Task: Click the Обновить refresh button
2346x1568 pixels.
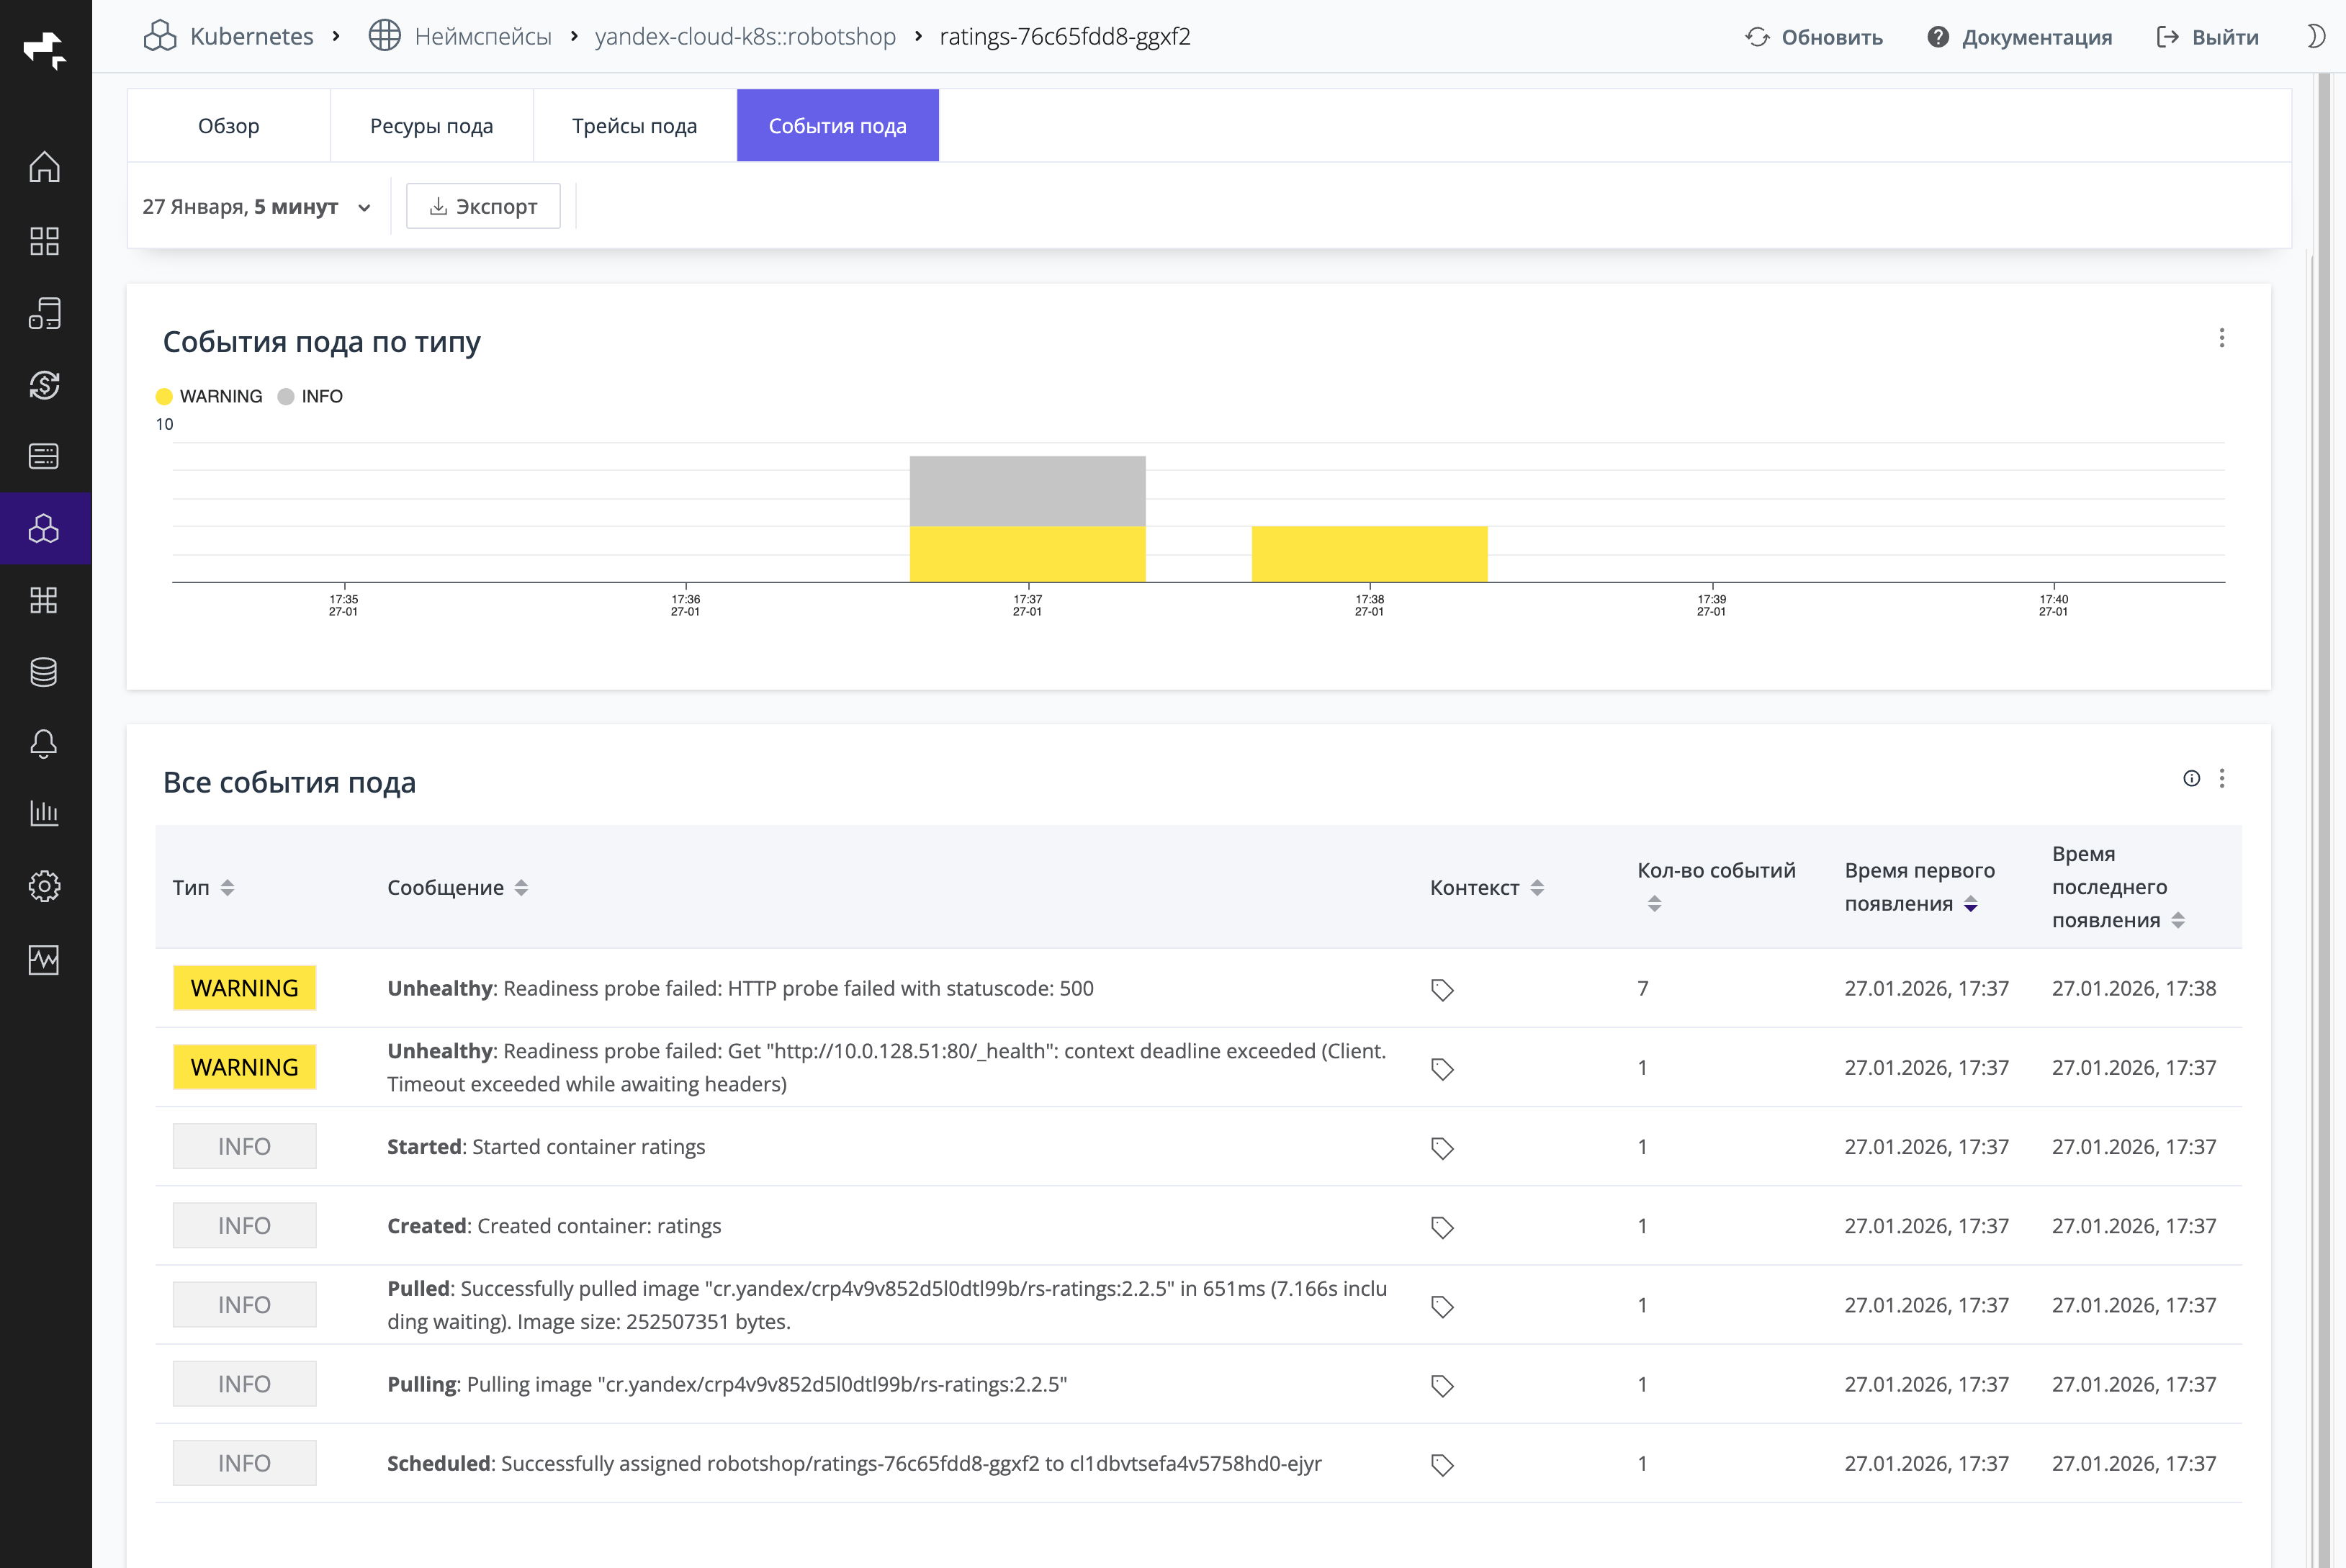Action: [1814, 37]
